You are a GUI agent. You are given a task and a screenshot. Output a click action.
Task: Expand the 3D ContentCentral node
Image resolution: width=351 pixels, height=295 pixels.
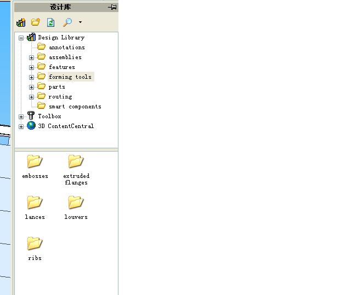21,126
